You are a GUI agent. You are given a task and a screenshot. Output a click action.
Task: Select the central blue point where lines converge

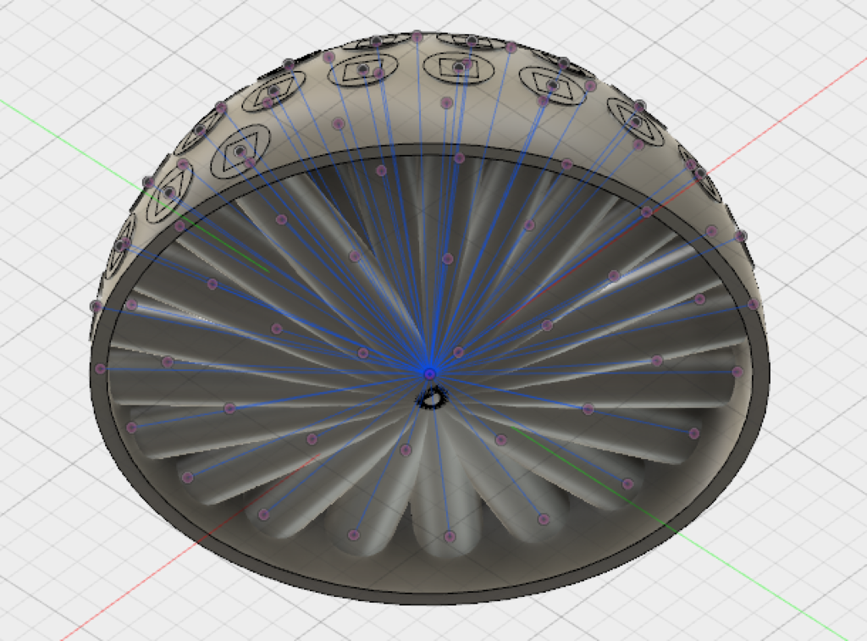(x=429, y=374)
